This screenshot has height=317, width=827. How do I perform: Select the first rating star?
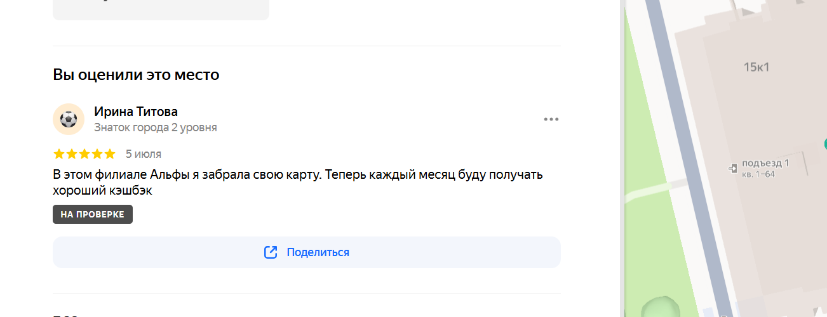(59, 153)
